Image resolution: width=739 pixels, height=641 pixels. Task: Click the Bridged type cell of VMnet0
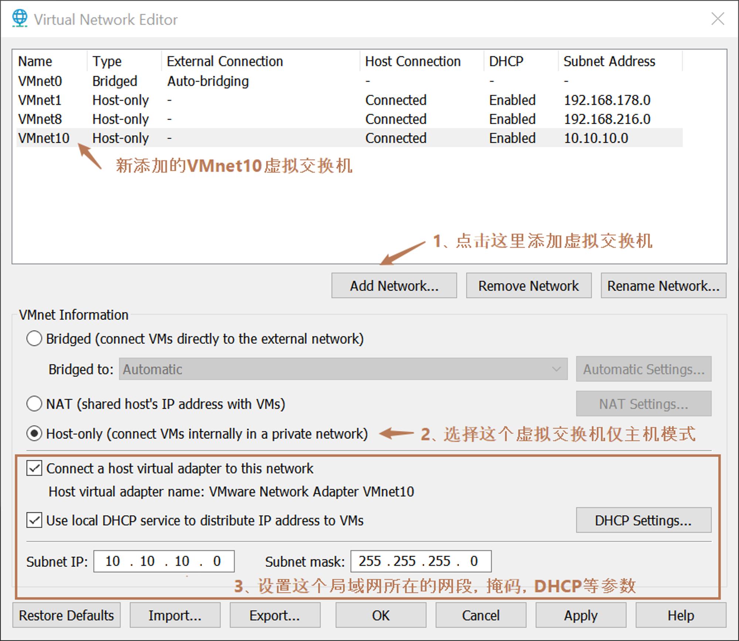(x=115, y=81)
